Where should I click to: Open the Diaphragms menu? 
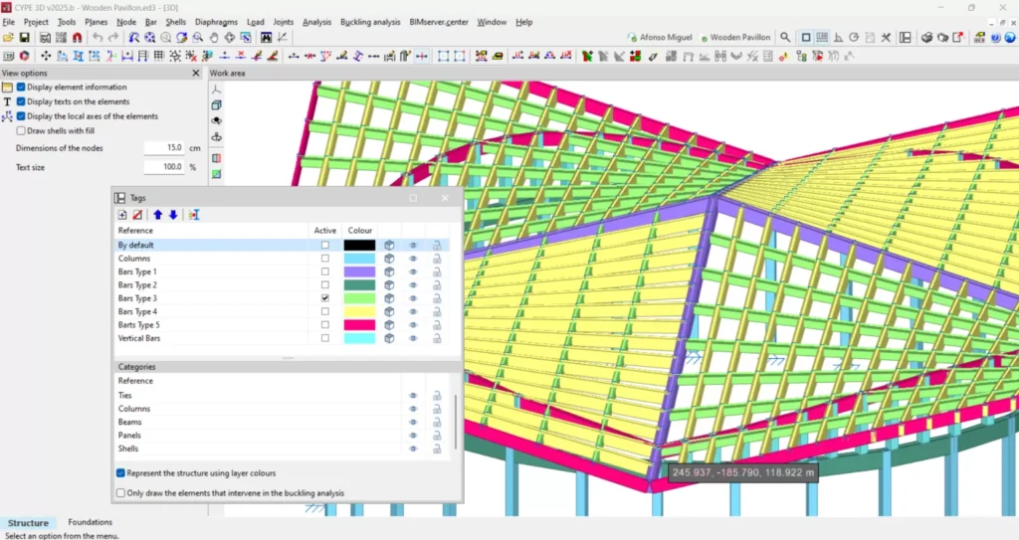[216, 22]
